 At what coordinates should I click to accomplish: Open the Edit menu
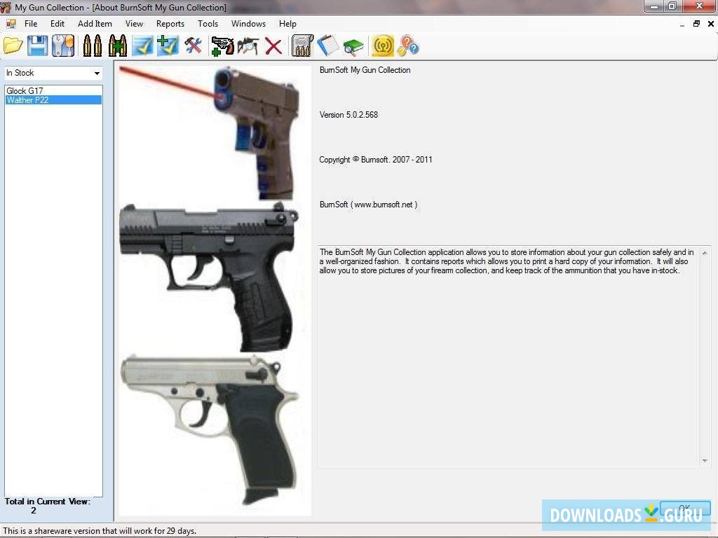click(57, 24)
